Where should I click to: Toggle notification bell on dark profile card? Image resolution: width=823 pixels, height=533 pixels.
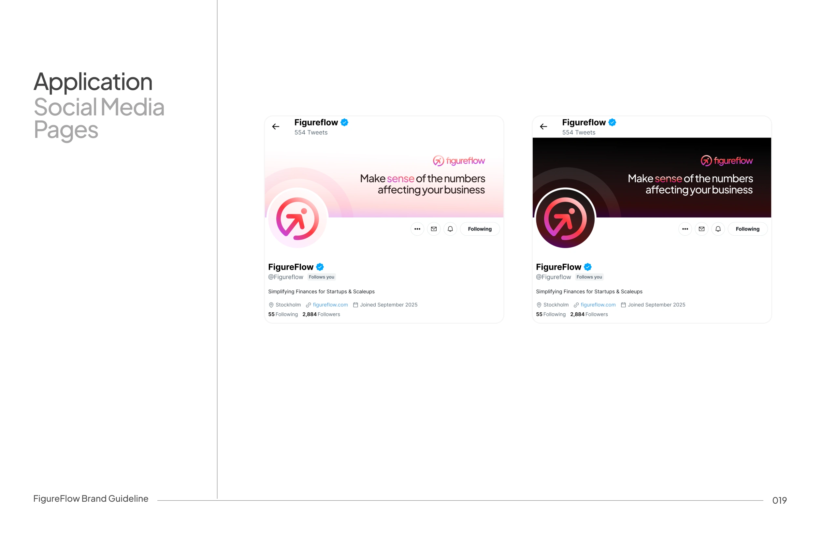(718, 229)
